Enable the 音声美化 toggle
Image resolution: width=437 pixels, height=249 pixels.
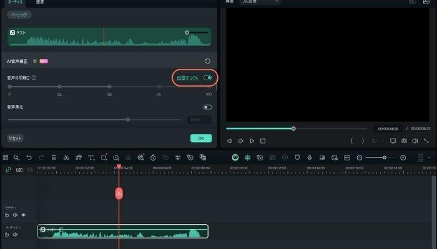pyautogui.click(x=207, y=107)
